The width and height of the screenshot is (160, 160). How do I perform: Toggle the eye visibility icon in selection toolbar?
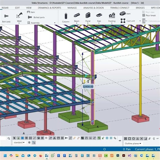120,141
